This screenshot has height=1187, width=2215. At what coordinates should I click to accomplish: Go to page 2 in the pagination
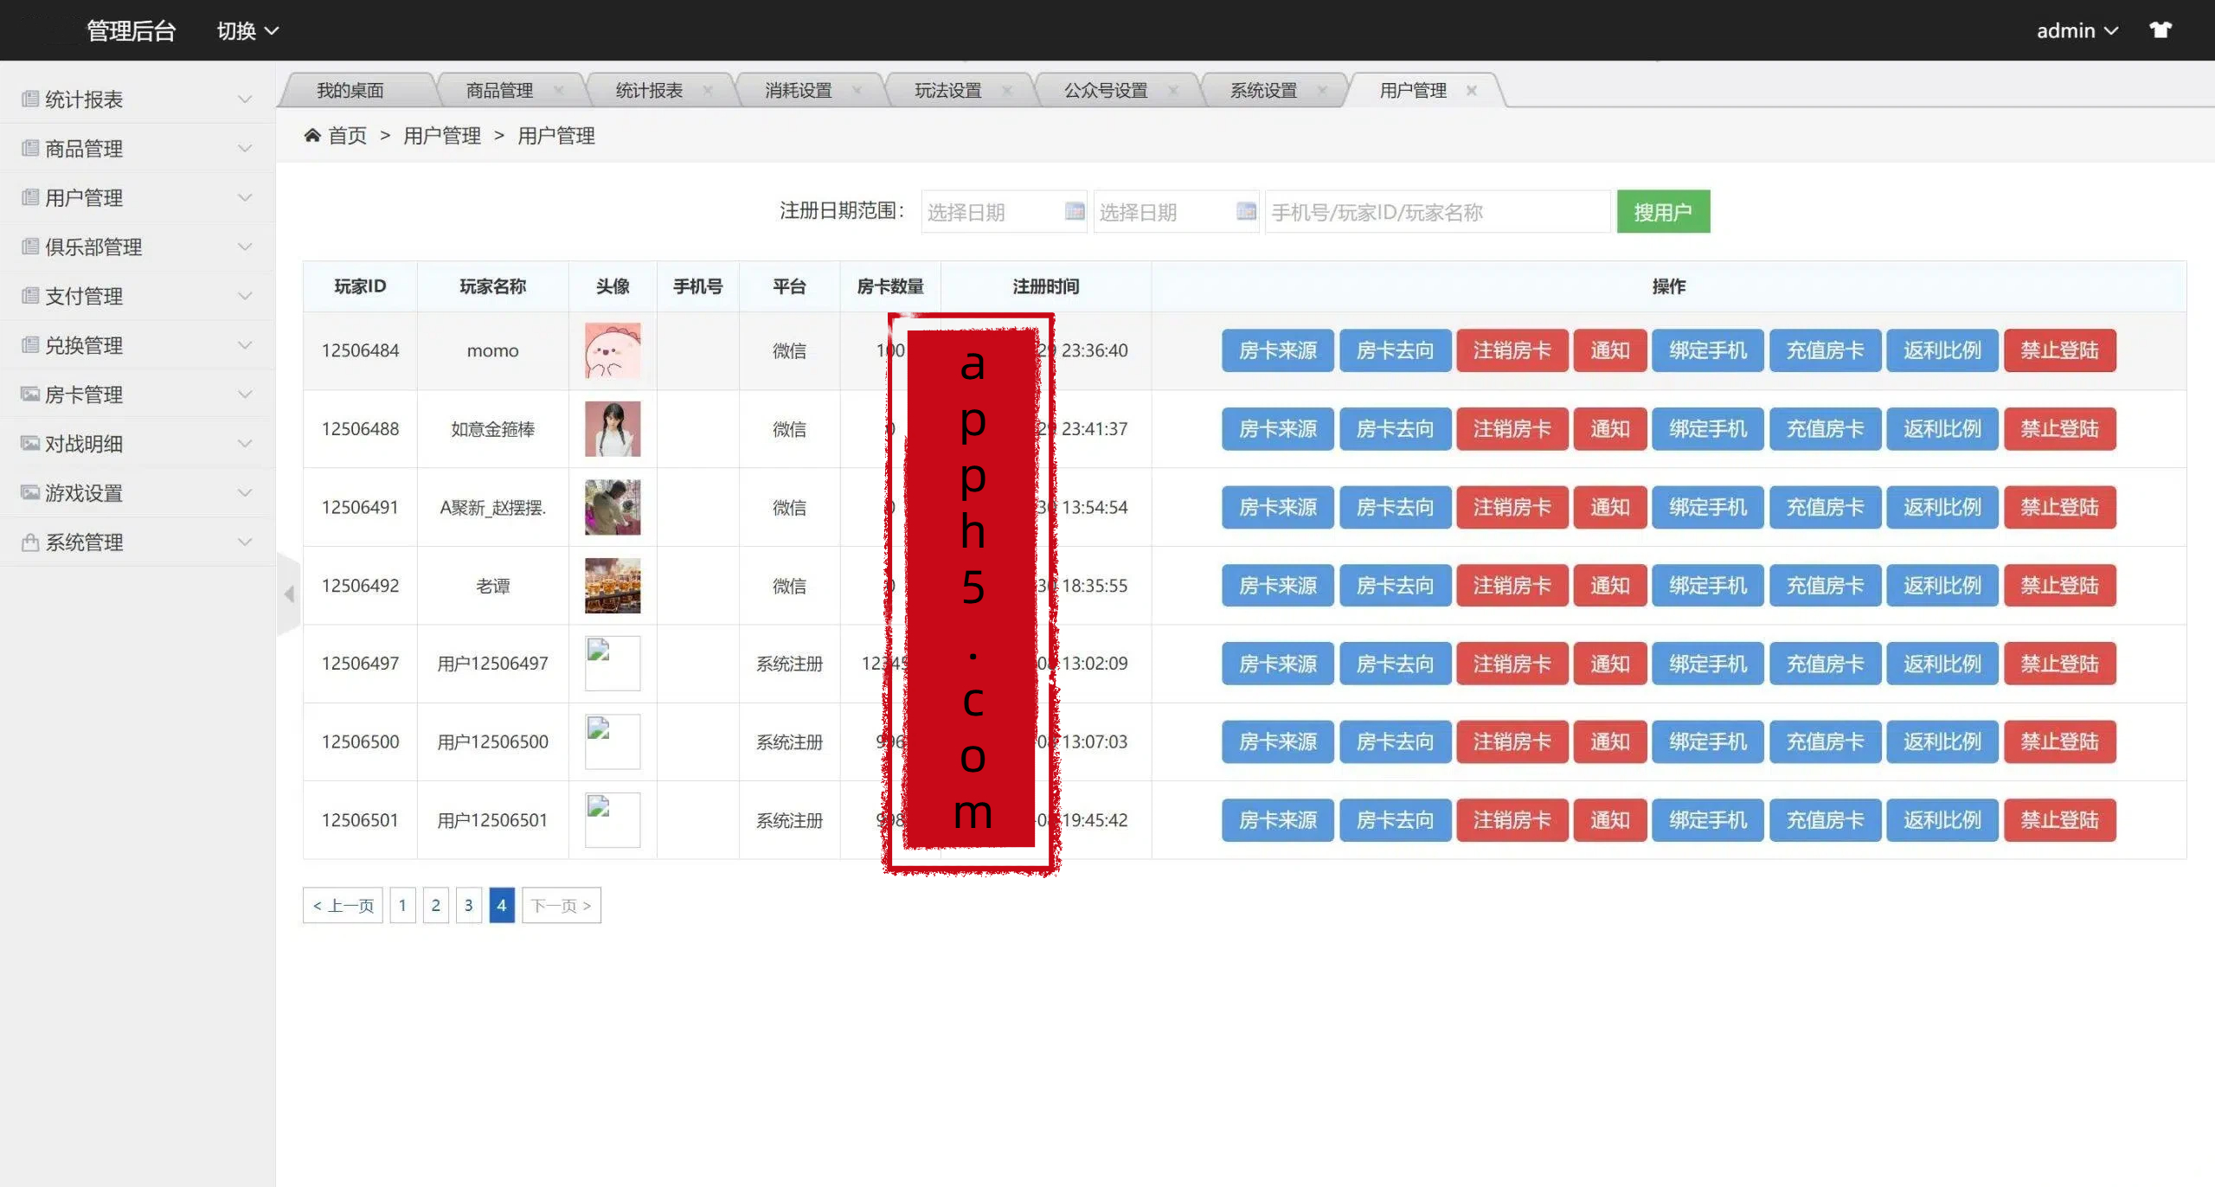(435, 905)
